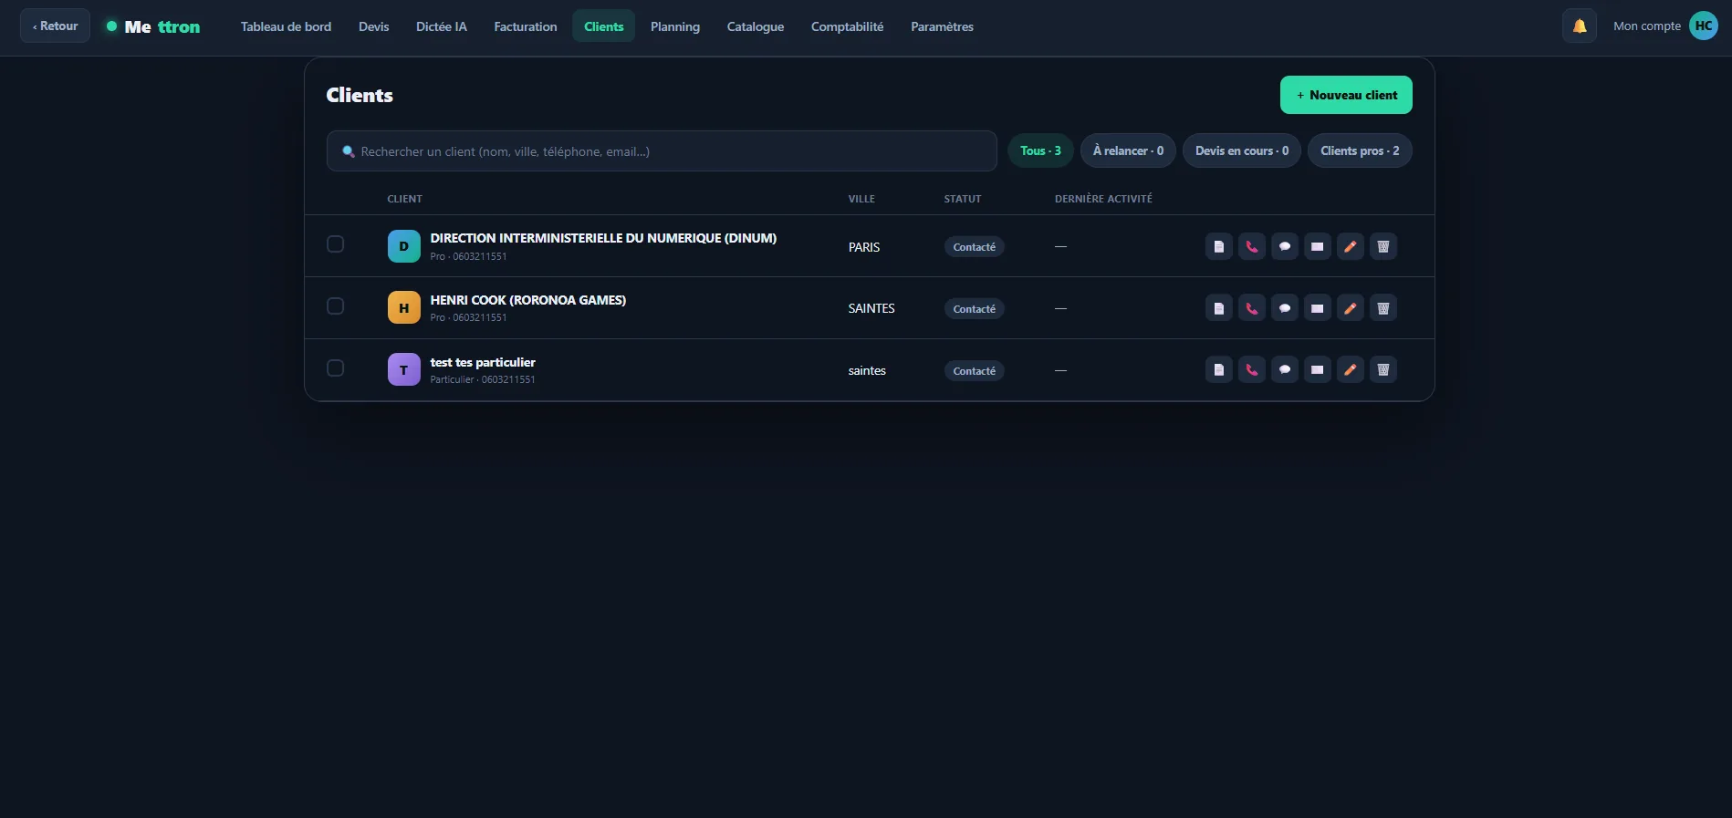Open the Catalogue tab
The image size is (1732, 818).
(755, 26)
